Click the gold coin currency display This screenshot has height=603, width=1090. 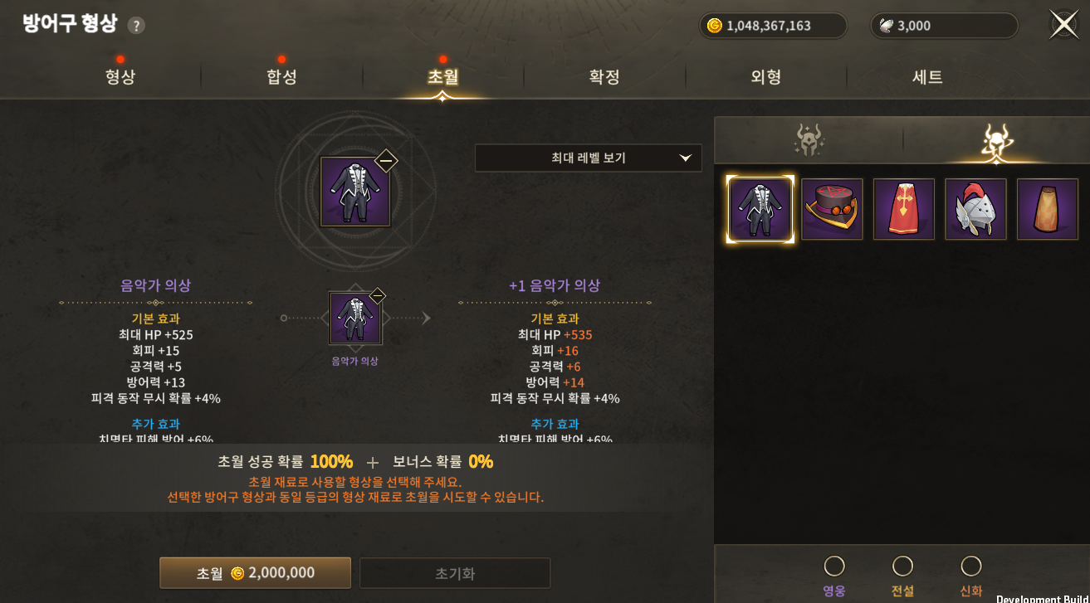click(773, 26)
